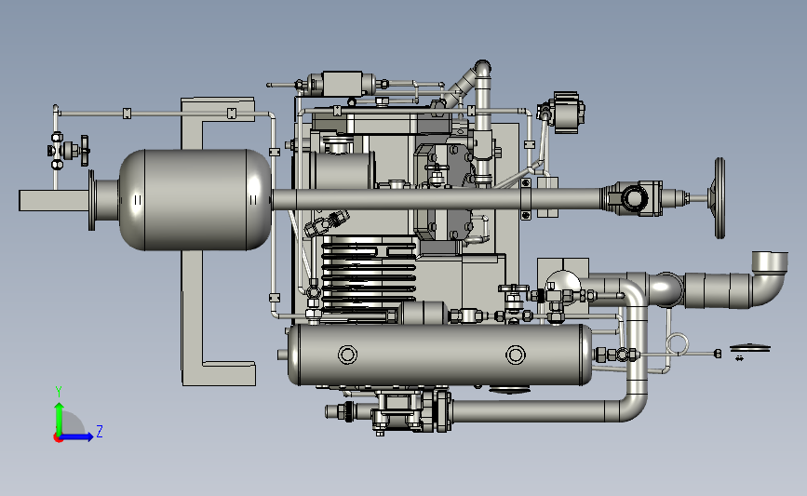The height and width of the screenshot is (496, 807).
Task: Select the C-shaped support bracket behind the tank
Action: [x=192, y=309]
